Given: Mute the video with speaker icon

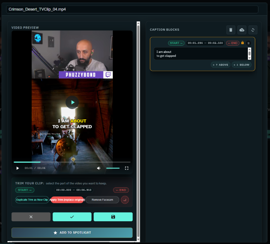Looking at the screenshot, I should tap(99, 168).
